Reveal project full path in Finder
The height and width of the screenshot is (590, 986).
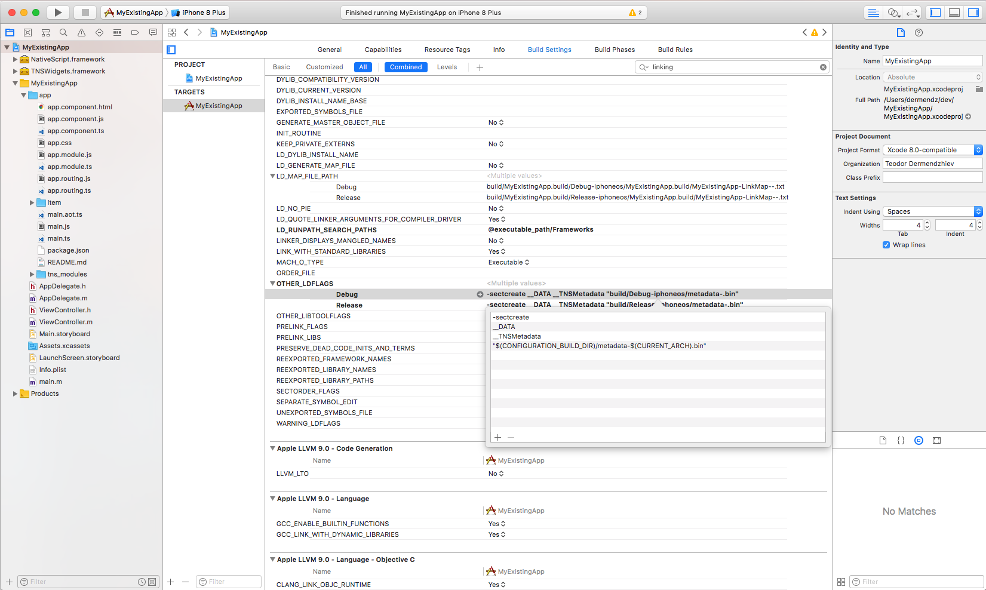[x=968, y=116]
